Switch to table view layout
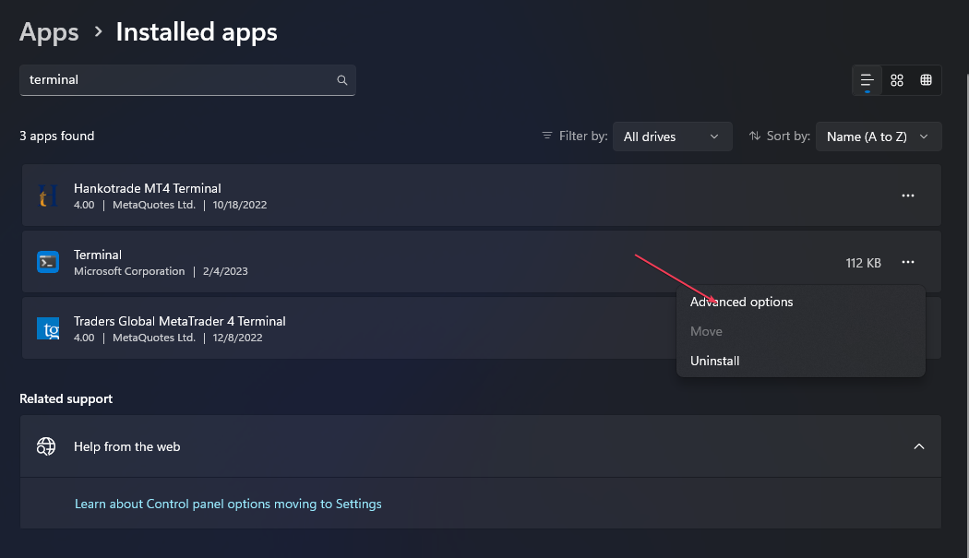Image resolution: width=969 pixels, height=558 pixels. (x=926, y=80)
